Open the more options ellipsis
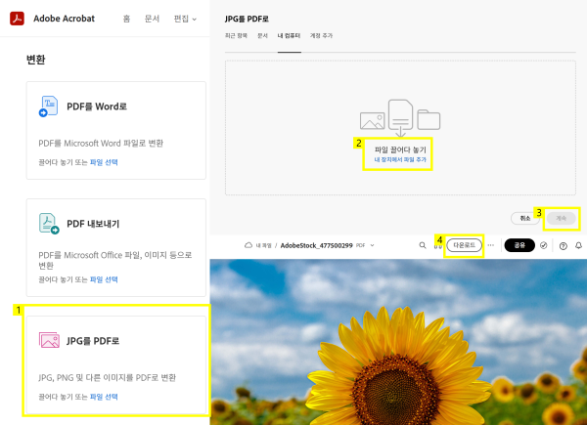The height and width of the screenshot is (425, 587). (491, 245)
